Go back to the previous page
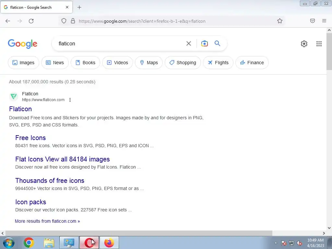The image size is (332, 249). coord(8,21)
